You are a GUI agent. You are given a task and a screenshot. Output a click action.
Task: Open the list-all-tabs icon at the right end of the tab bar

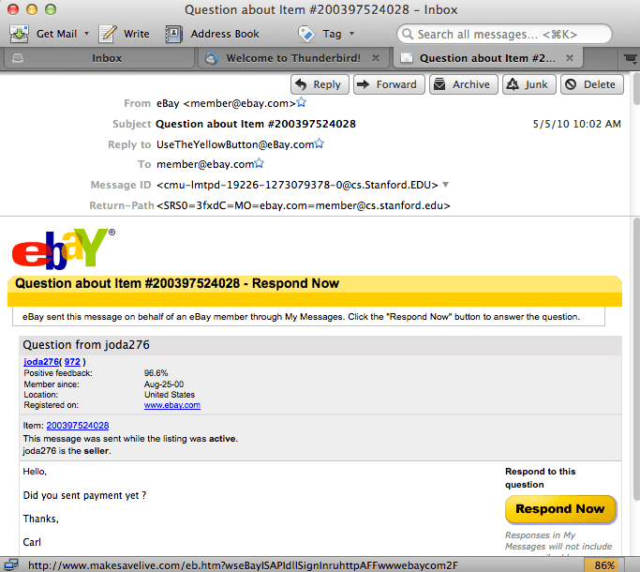631,58
